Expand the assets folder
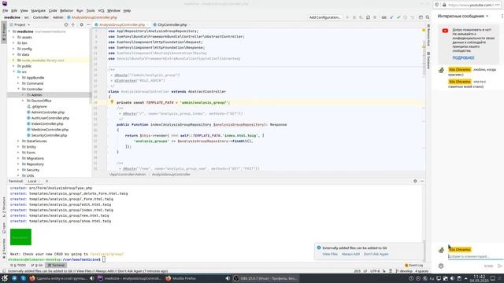The image size is (504, 283). tap(14, 37)
